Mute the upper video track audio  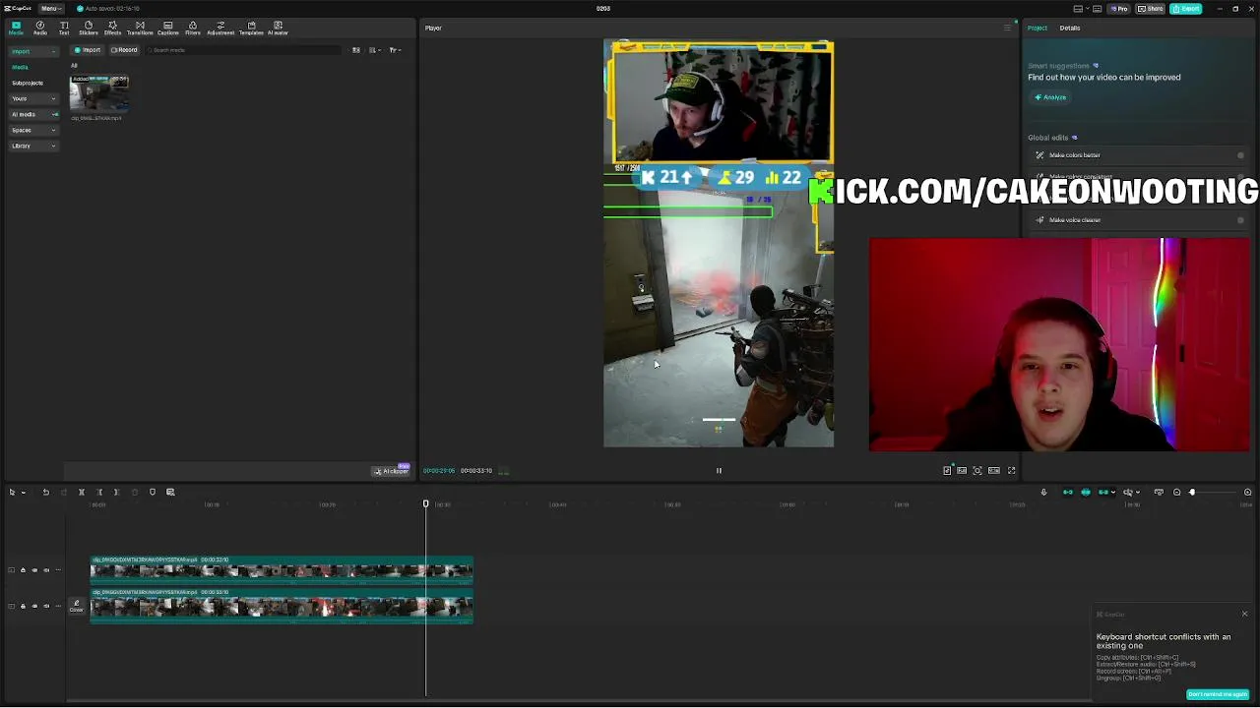coord(46,570)
